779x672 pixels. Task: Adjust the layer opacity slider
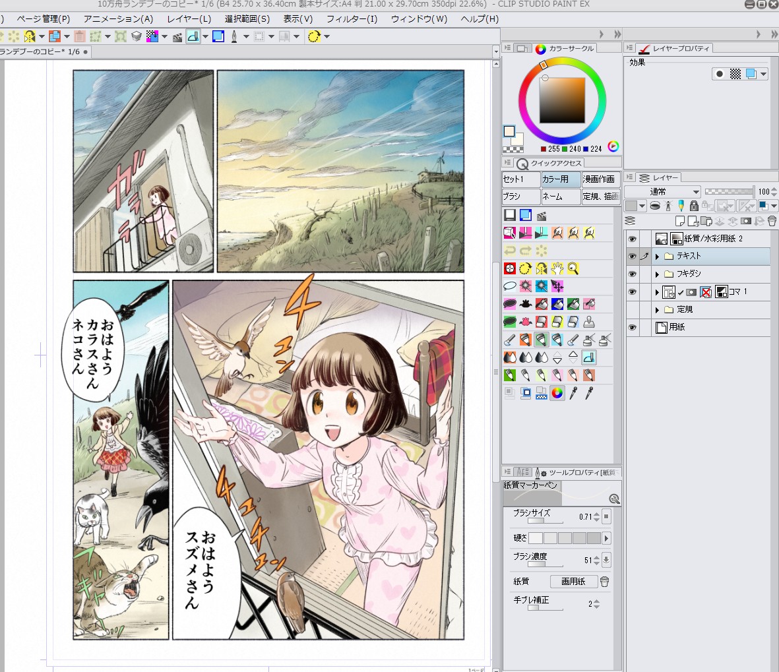(730, 192)
